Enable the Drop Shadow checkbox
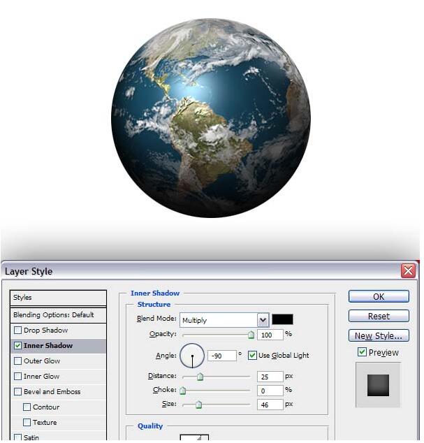The image size is (424, 443). 17,330
